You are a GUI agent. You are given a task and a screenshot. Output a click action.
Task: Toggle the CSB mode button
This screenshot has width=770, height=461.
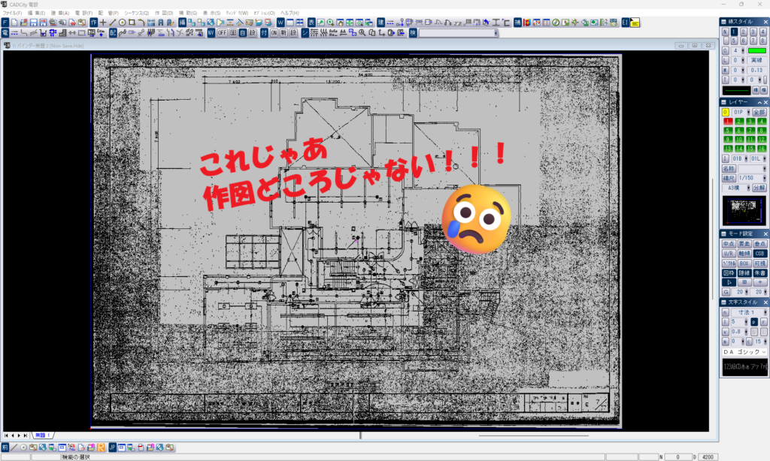click(759, 254)
